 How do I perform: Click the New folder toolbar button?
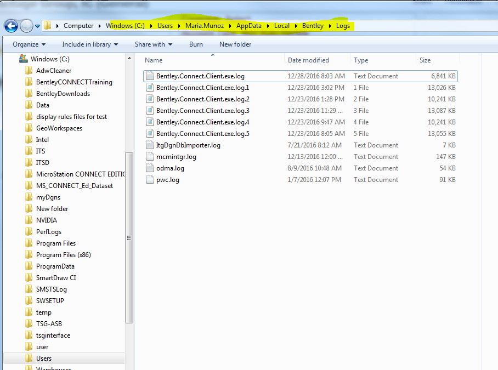[235, 44]
